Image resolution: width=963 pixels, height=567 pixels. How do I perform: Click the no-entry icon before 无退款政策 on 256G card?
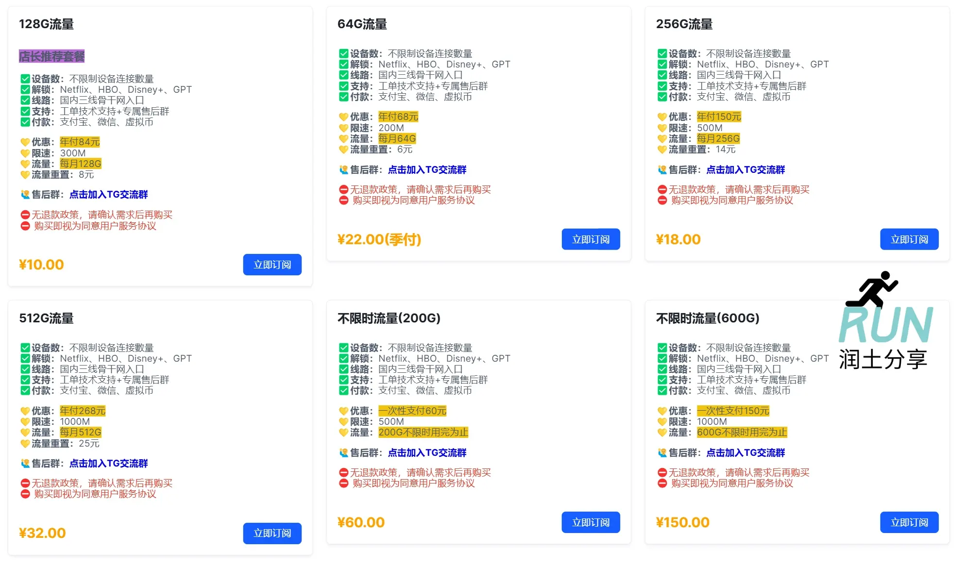pos(661,189)
